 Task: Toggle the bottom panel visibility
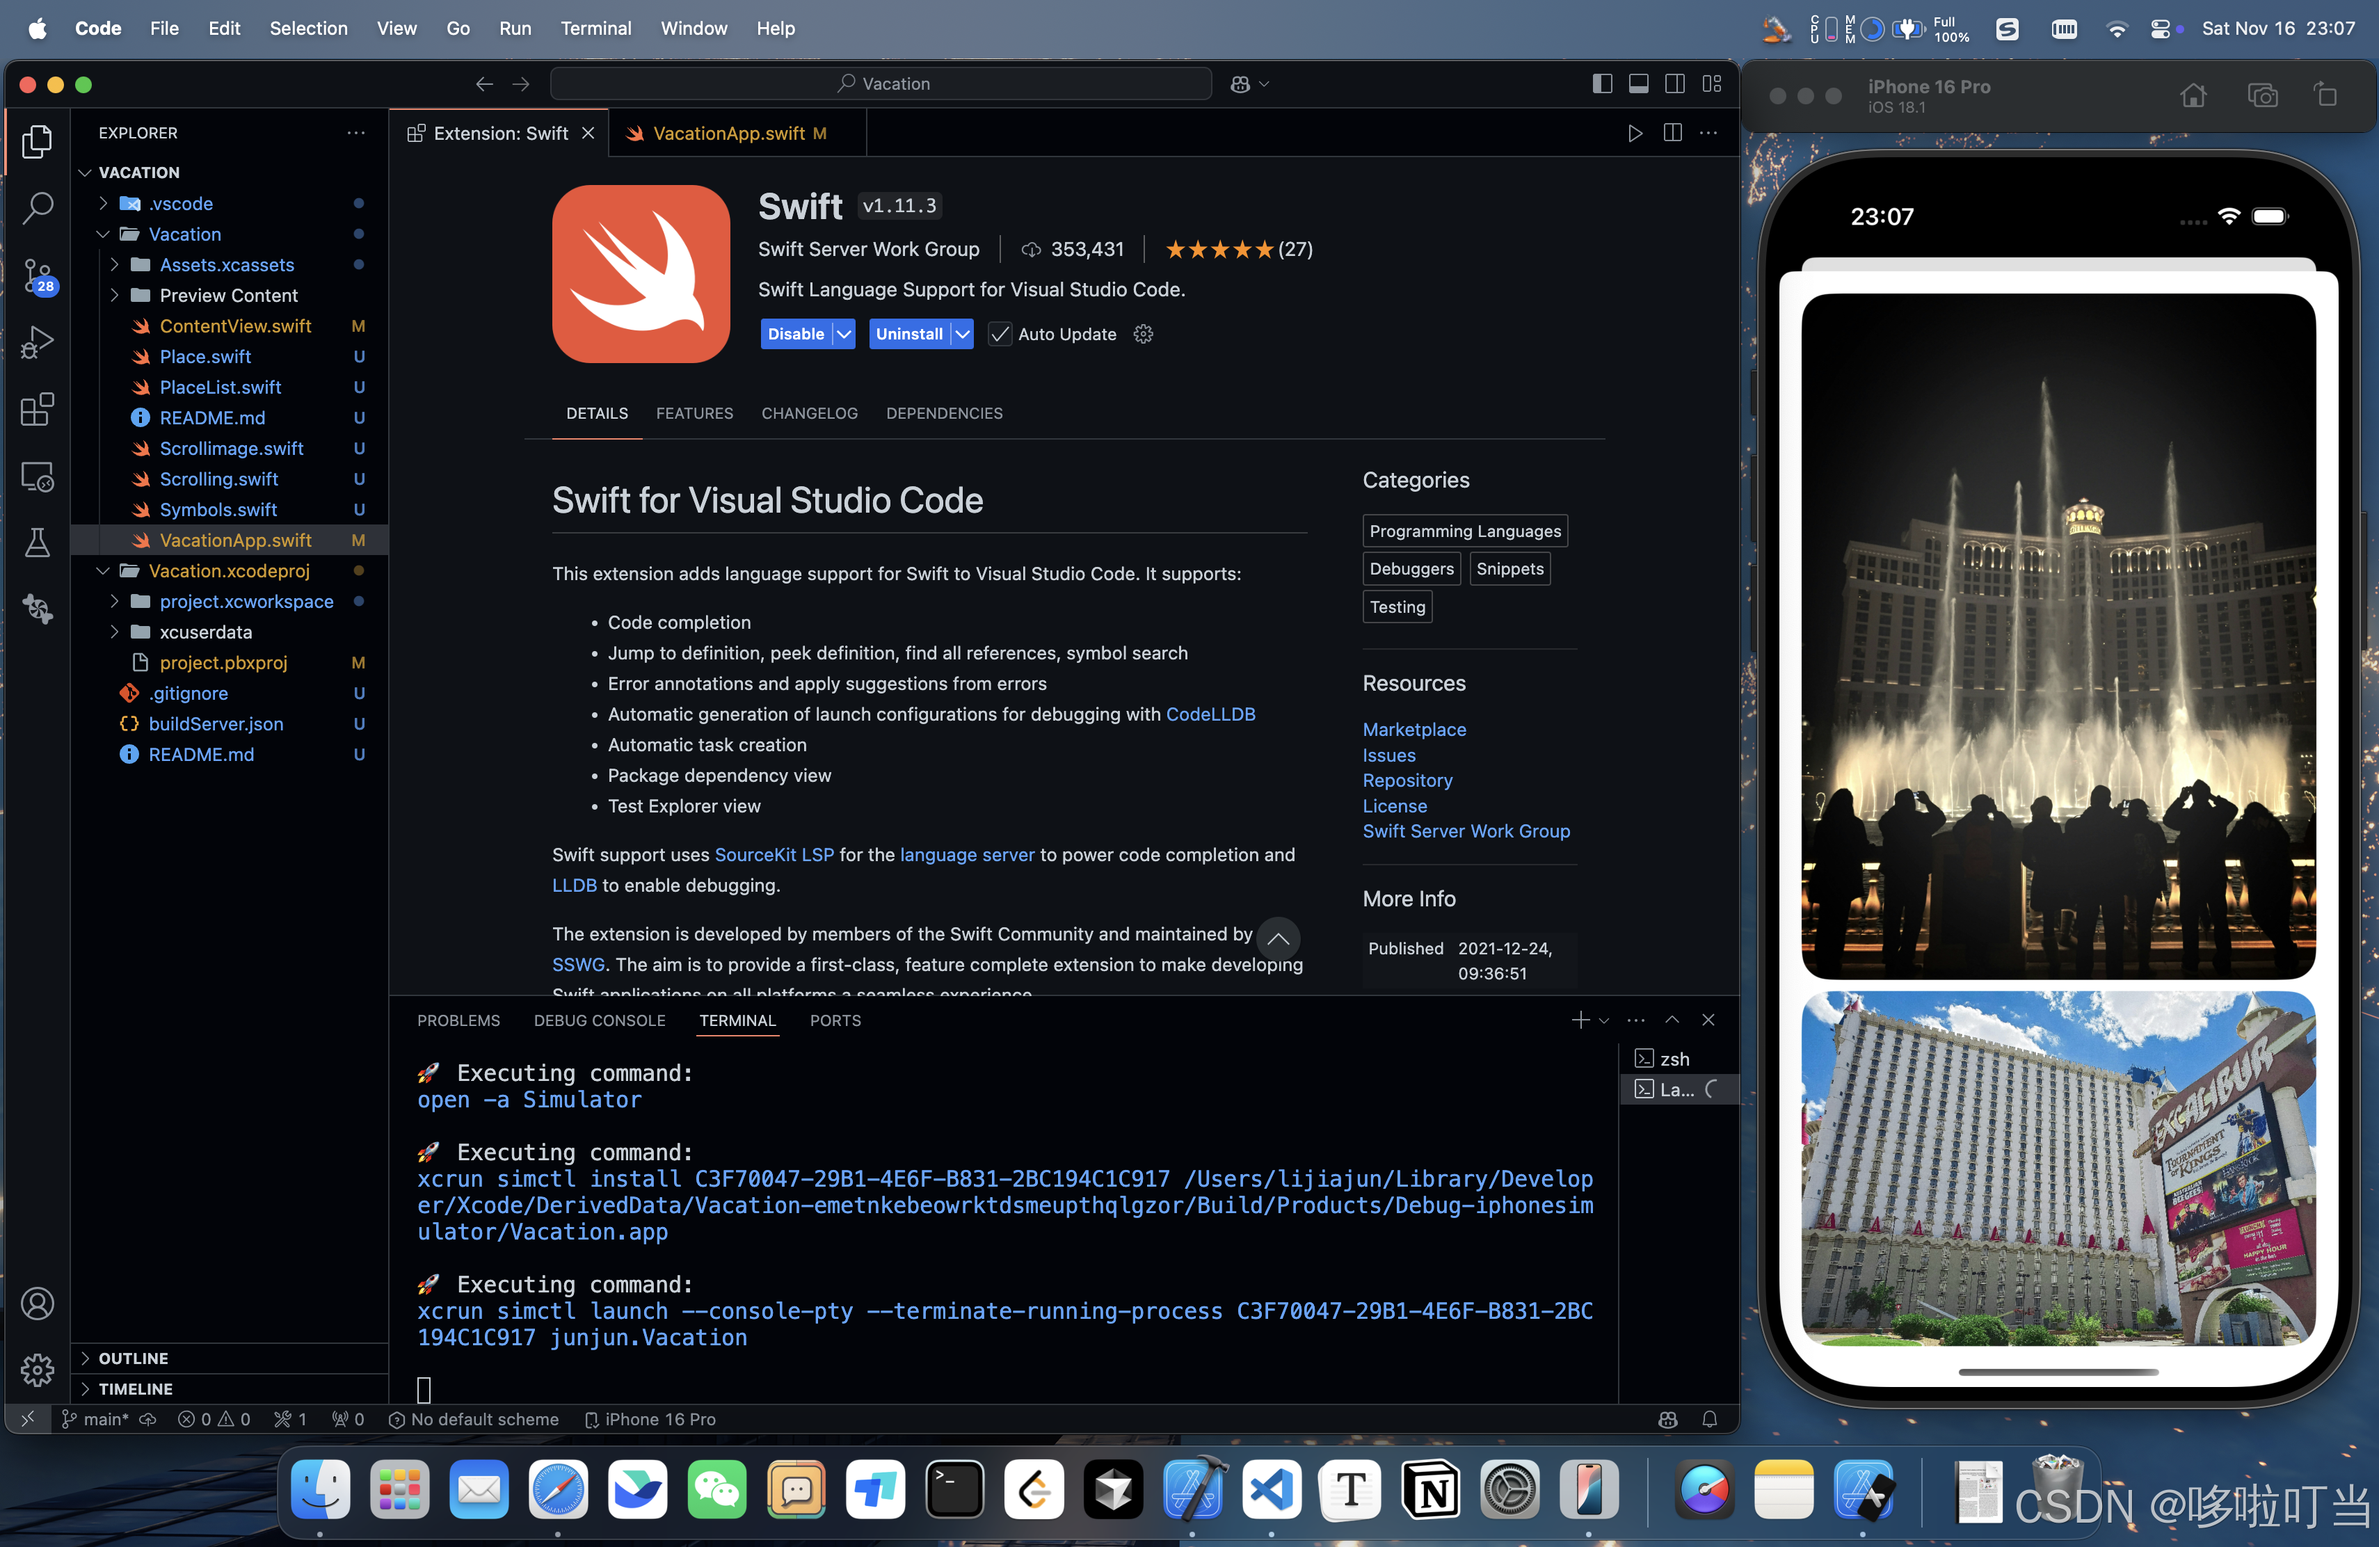[x=1638, y=84]
